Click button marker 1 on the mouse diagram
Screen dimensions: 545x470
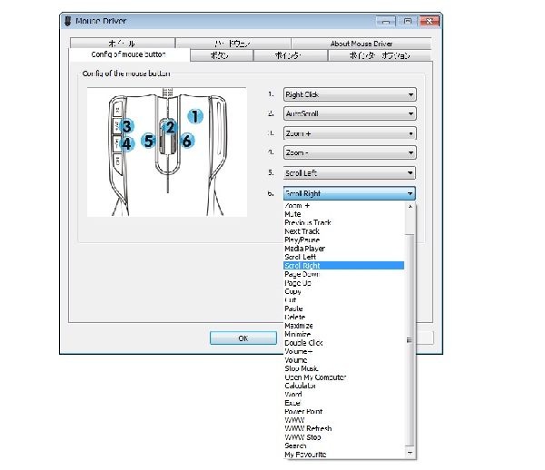click(193, 116)
